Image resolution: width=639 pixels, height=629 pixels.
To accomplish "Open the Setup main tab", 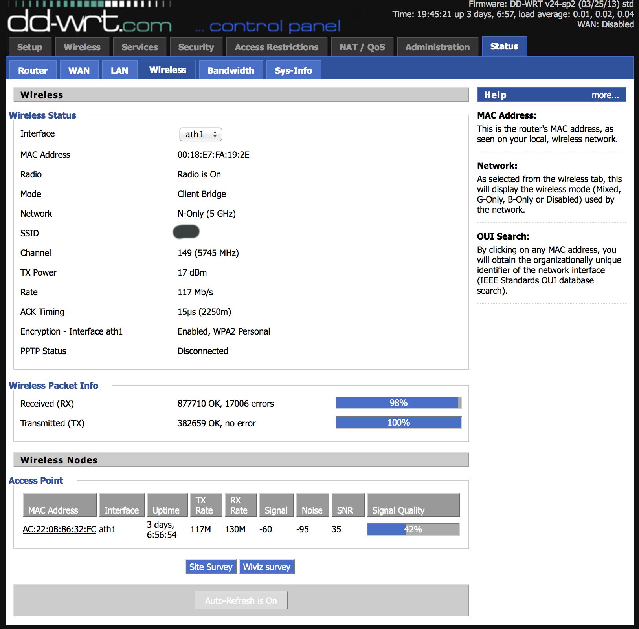I will 30,47.
